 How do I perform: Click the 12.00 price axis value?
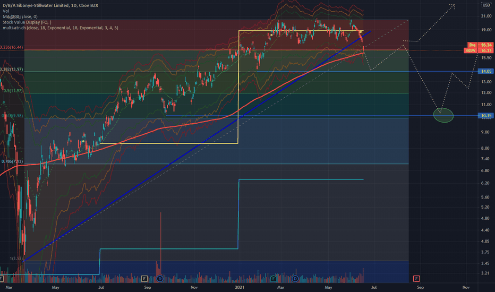[486, 93]
